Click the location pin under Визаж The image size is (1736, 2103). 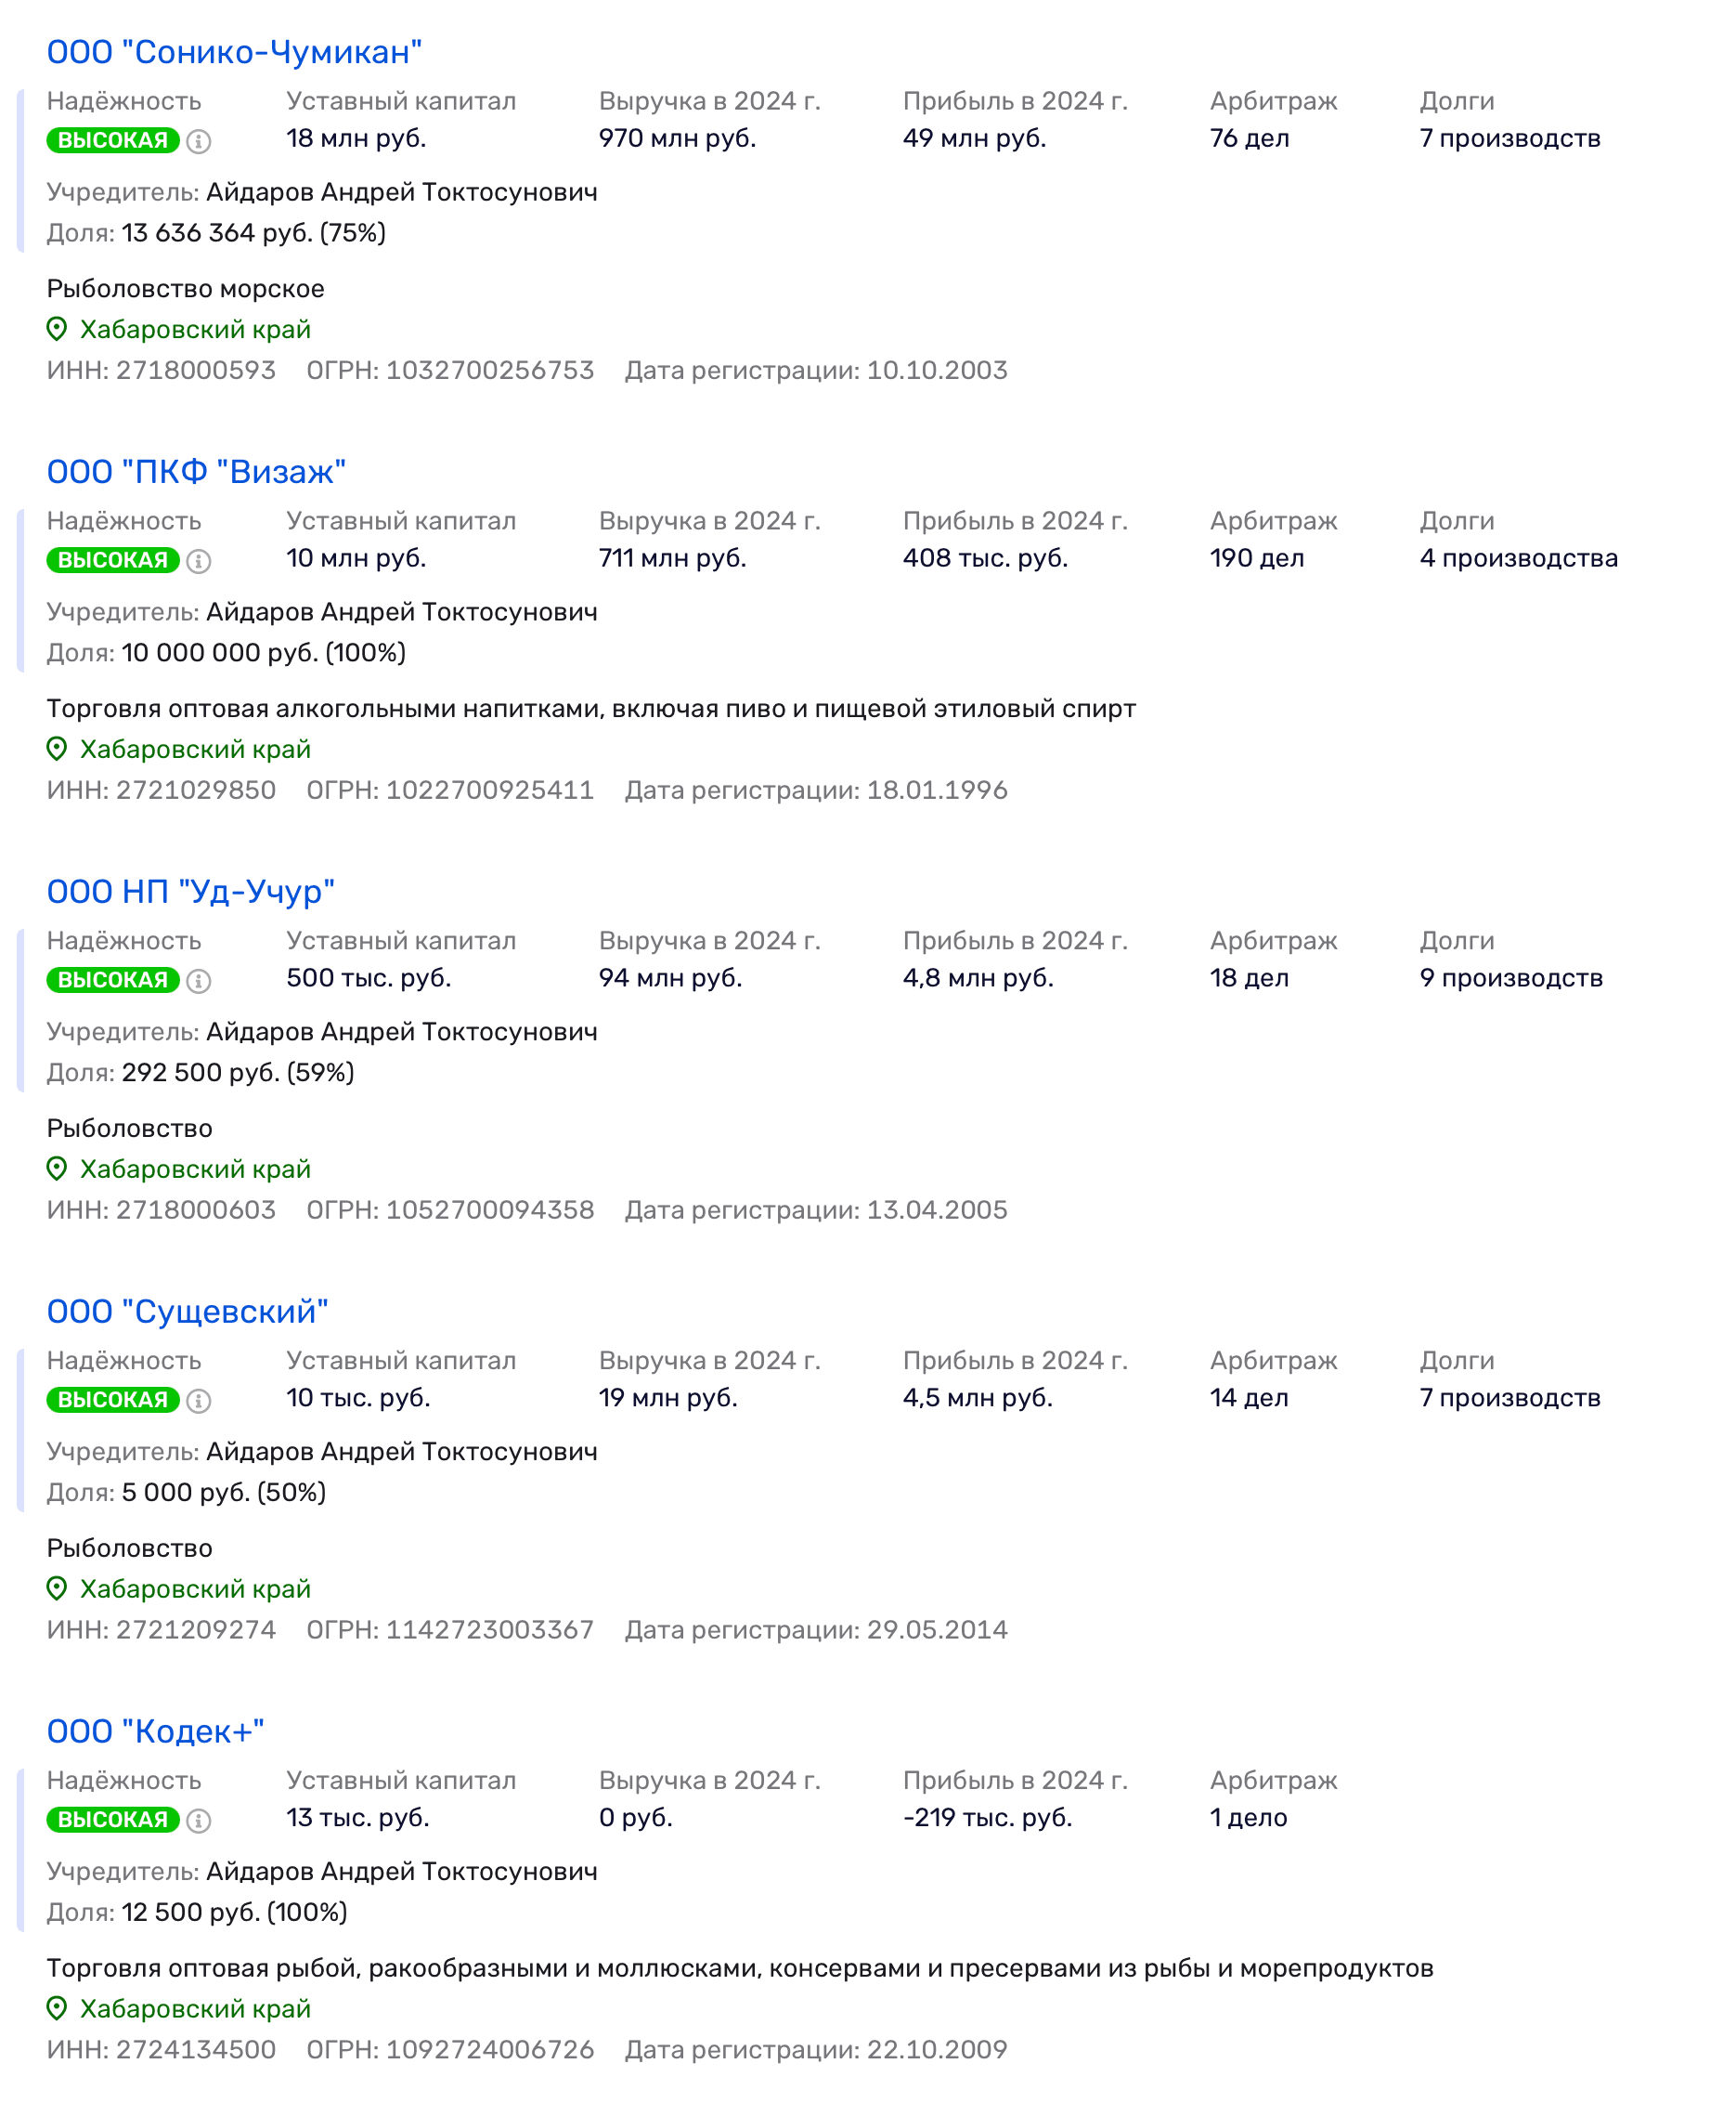pos(57,749)
